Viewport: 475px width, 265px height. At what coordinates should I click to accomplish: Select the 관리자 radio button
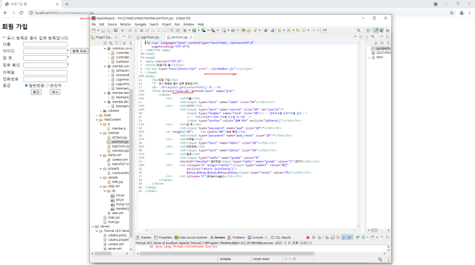47,86
